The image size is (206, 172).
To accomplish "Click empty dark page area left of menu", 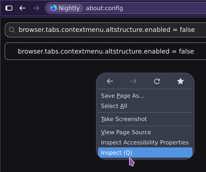I will (48, 113).
